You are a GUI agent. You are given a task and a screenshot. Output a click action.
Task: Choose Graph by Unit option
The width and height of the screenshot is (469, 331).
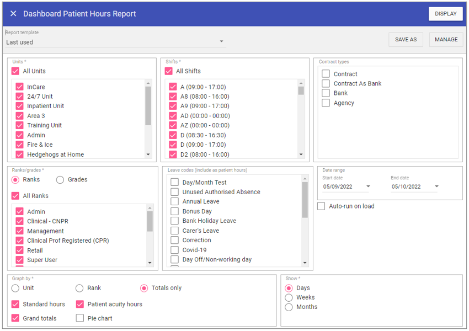pyautogui.click(x=15, y=288)
